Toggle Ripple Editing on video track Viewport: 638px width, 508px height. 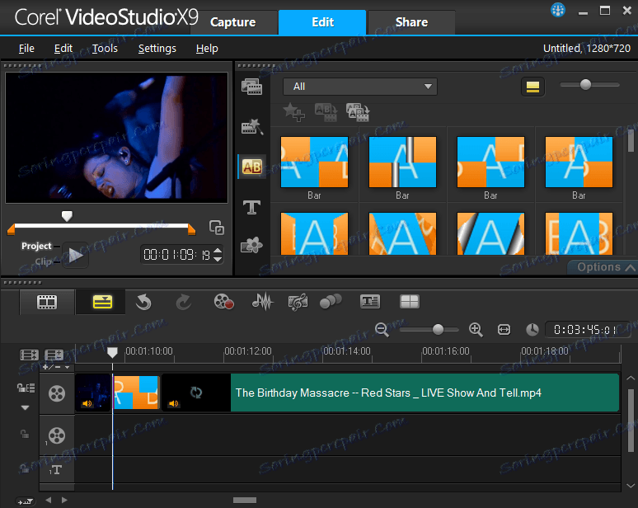26,388
